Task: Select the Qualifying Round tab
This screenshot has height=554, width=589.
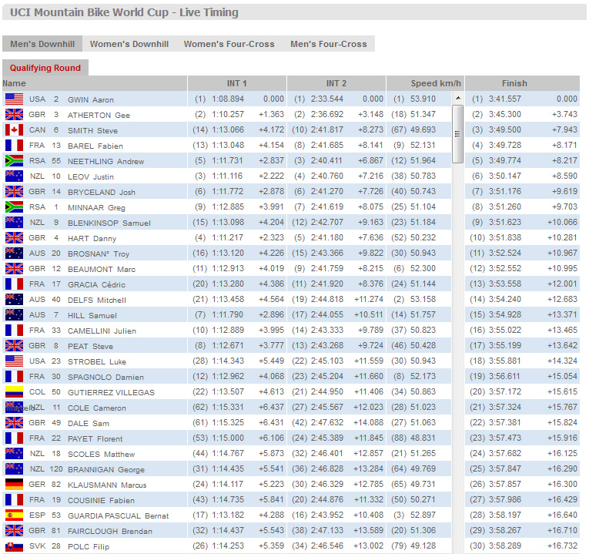Action: point(45,68)
